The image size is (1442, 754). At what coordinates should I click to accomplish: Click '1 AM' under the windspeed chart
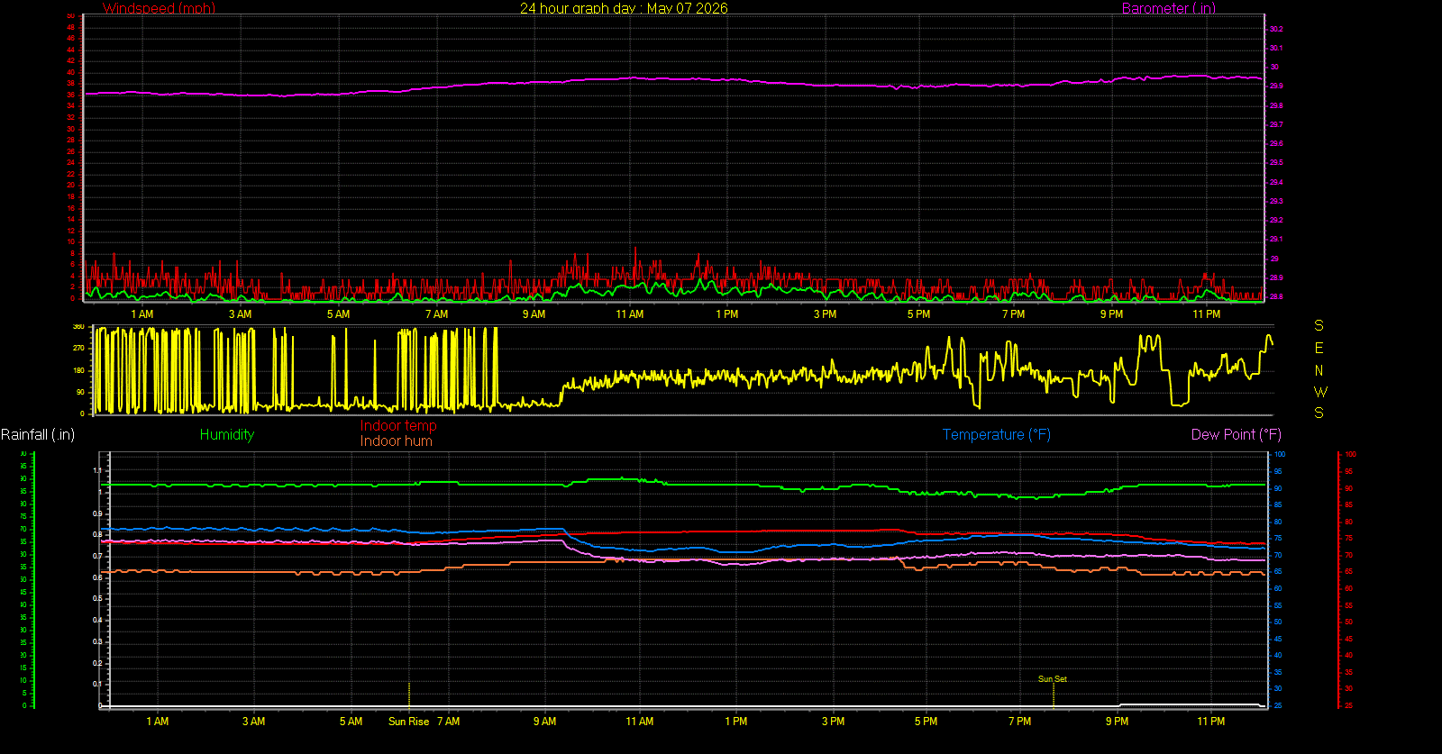point(142,314)
